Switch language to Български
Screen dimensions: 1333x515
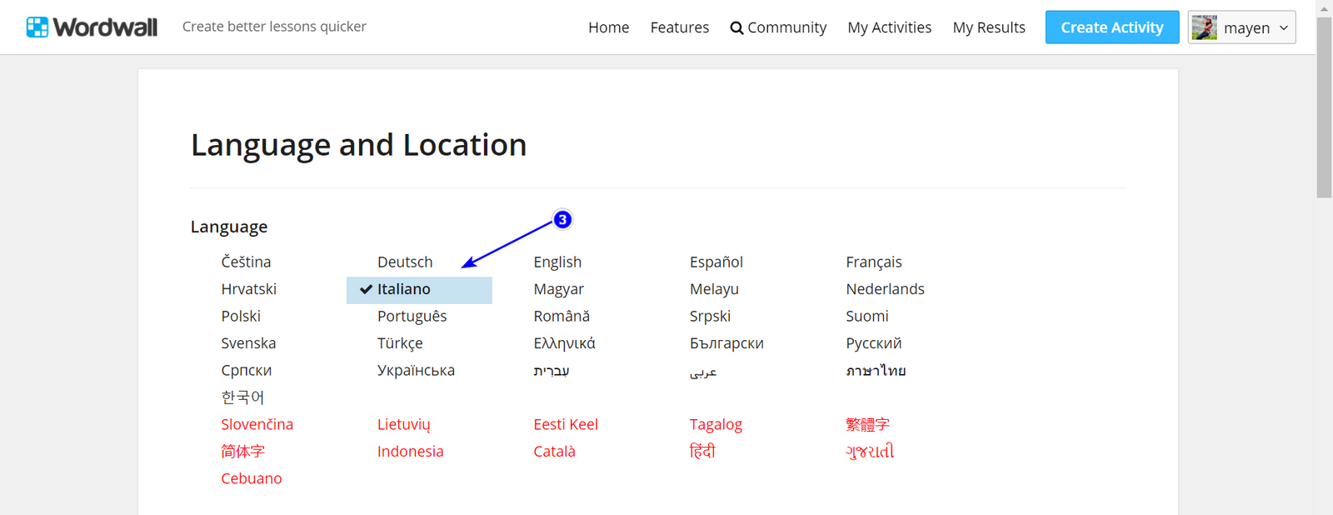[726, 343]
